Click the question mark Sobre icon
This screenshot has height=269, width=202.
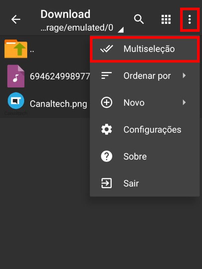tap(106, 156)
